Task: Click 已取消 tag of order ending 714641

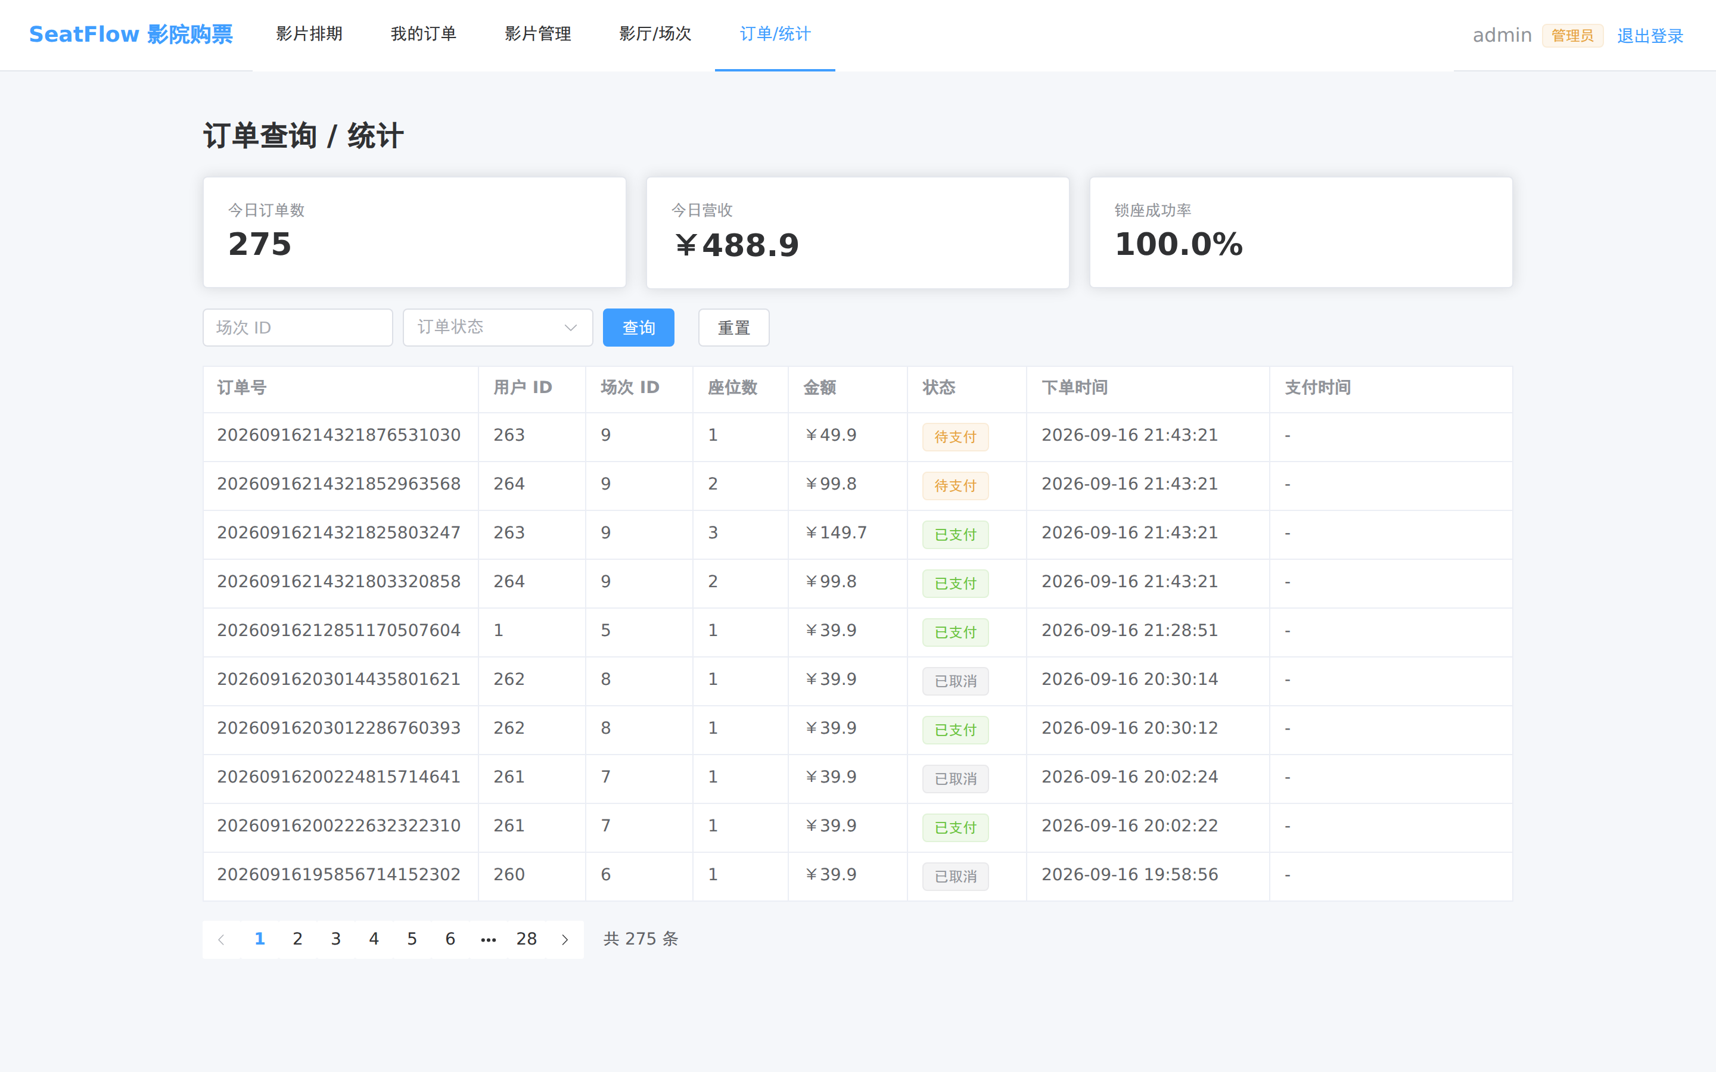Action: point(955,779)
